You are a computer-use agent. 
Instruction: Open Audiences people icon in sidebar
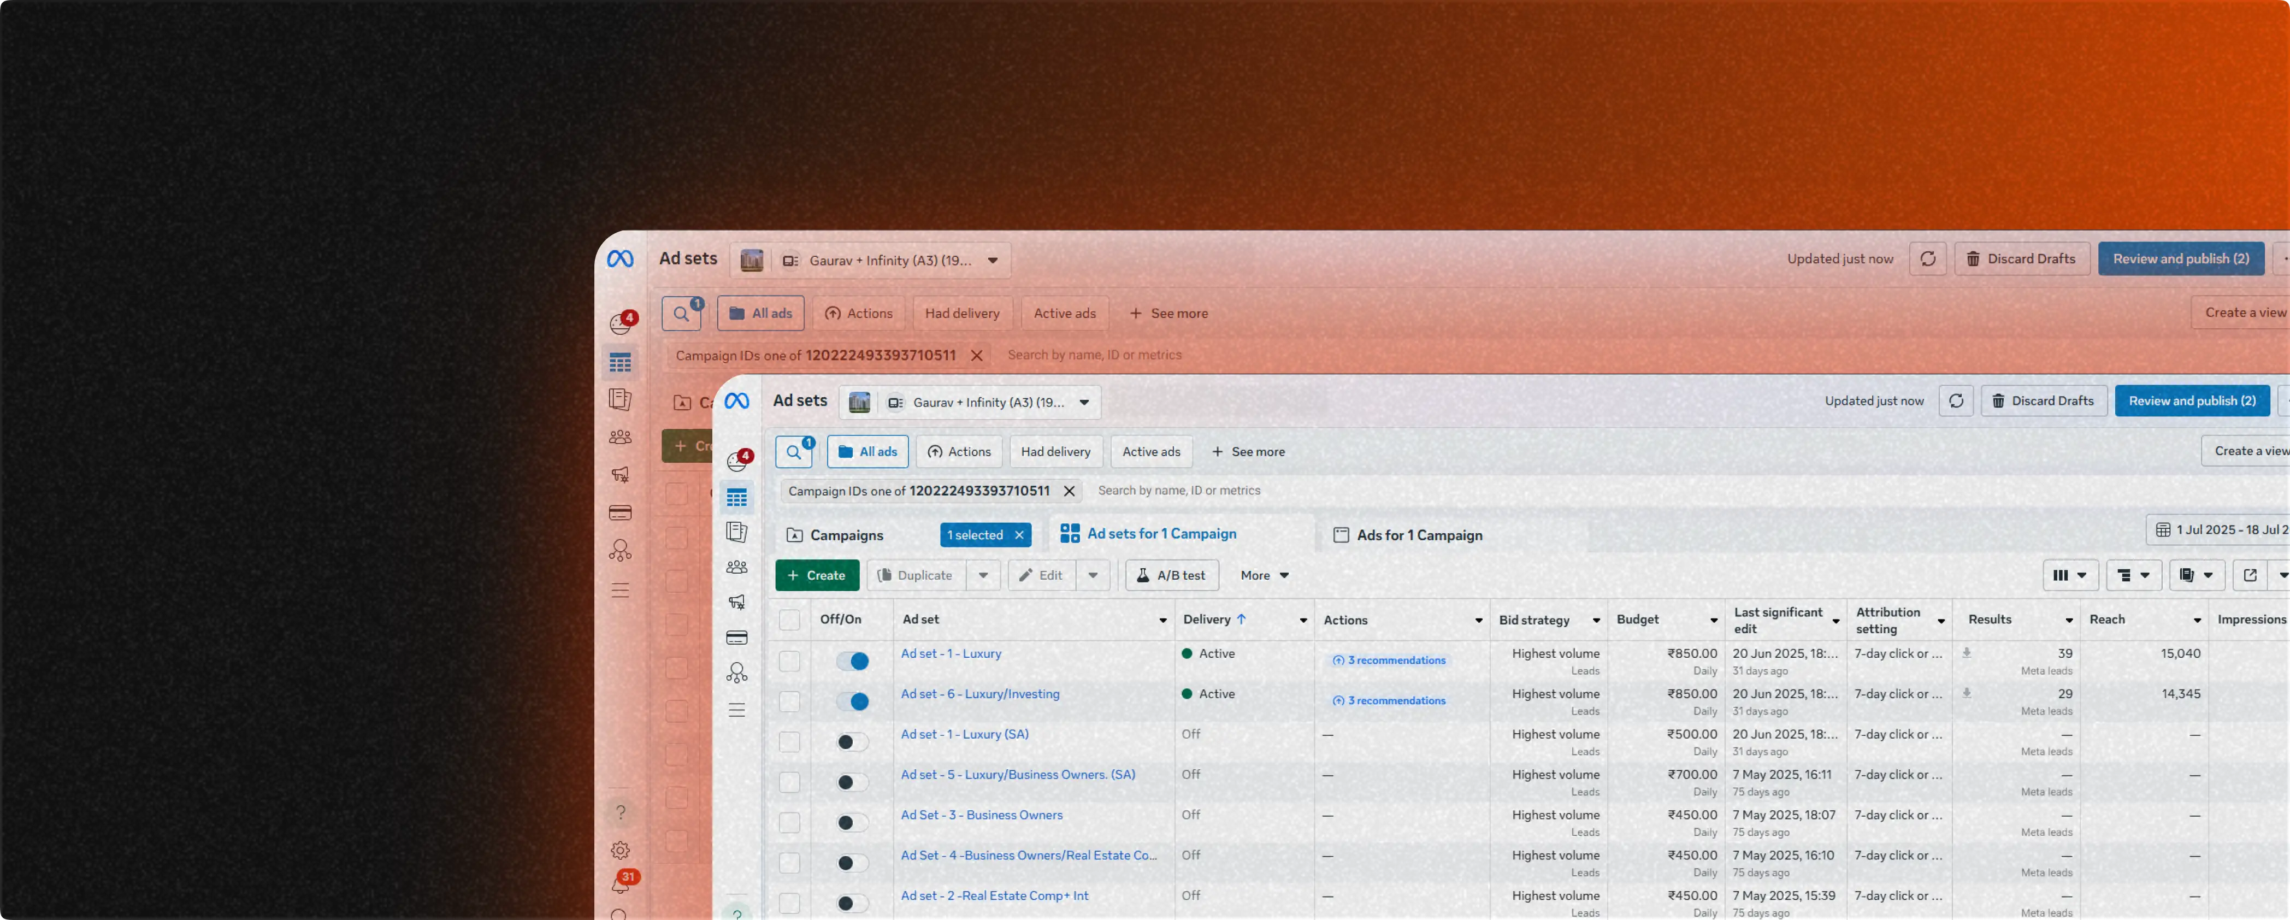[736, 567]
